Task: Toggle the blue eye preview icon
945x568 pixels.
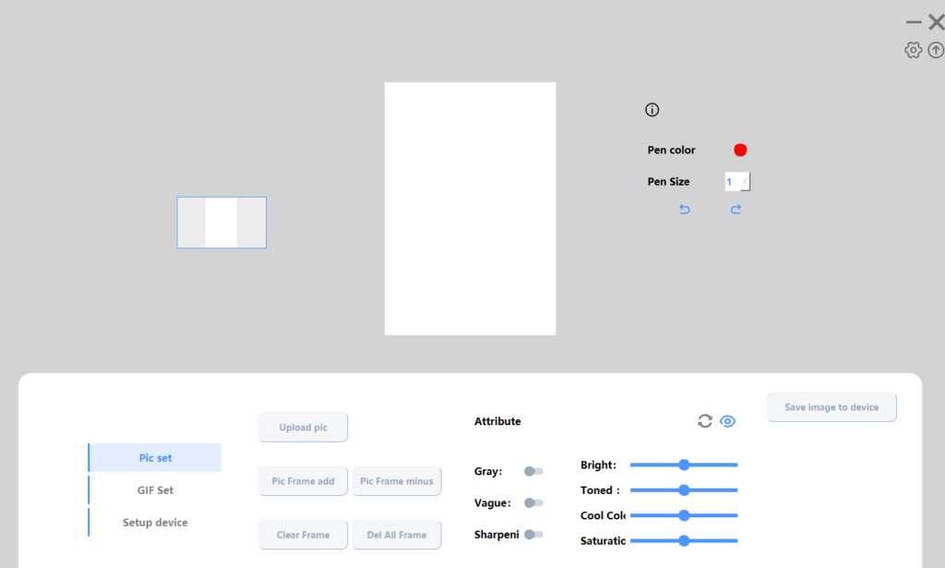Action: pyautogui.click(x=727, y=421)
